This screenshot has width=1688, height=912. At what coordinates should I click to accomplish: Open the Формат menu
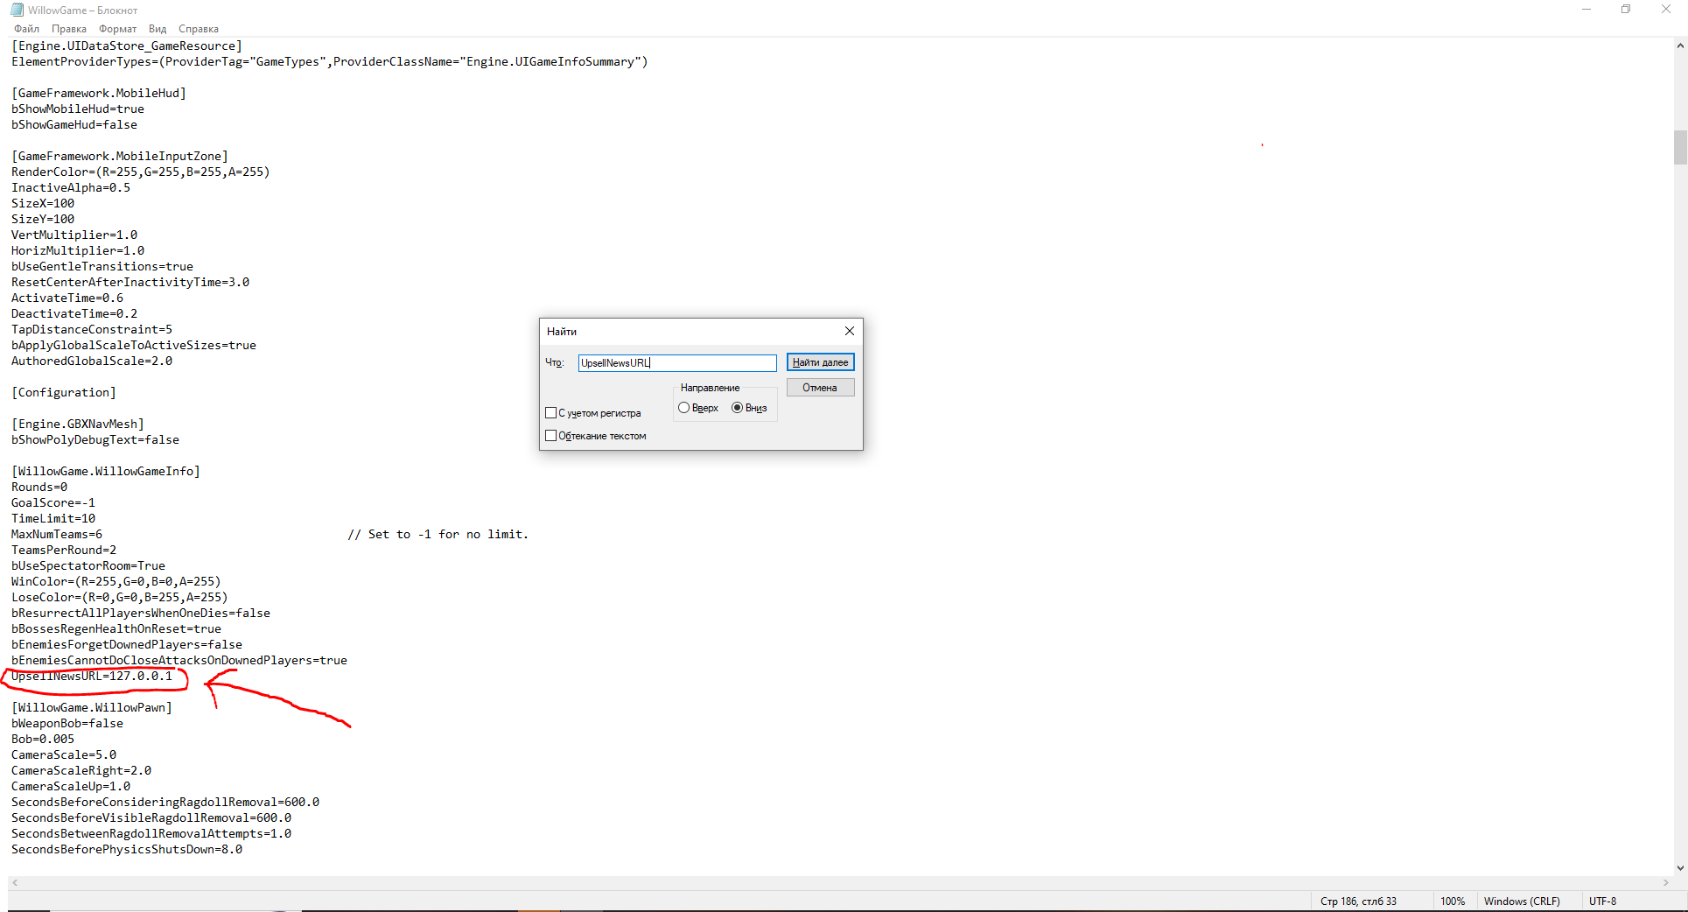(x=117, y=29)
